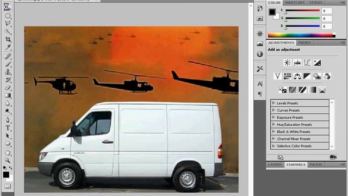Image resolution: width=348 pixels, height=196 pixels.
Task: Select the Gradient tool
Action: pyautogui.click(x=8, y=95)
